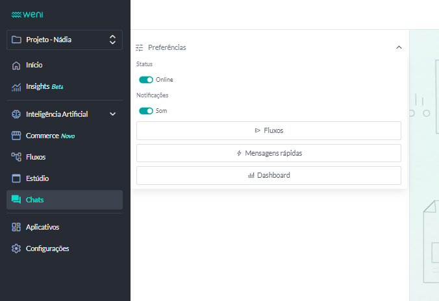Select the Insights Beta menu label

point(44,86)
